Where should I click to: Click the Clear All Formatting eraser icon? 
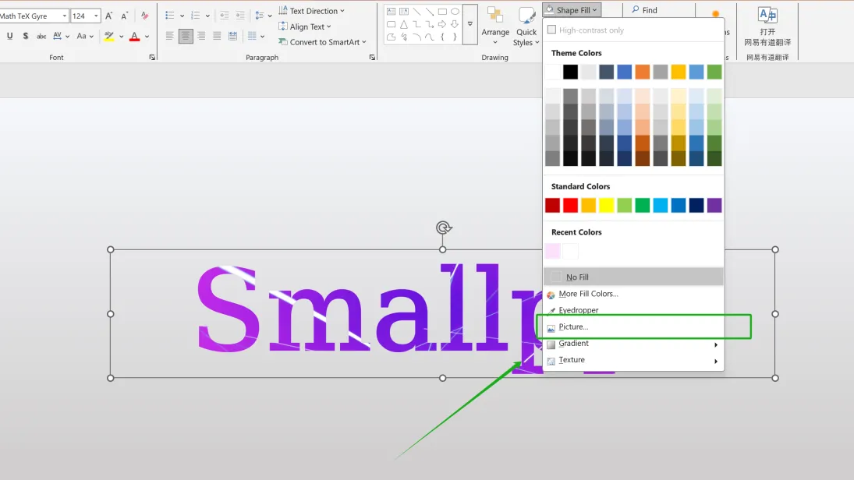click(144, 16)
